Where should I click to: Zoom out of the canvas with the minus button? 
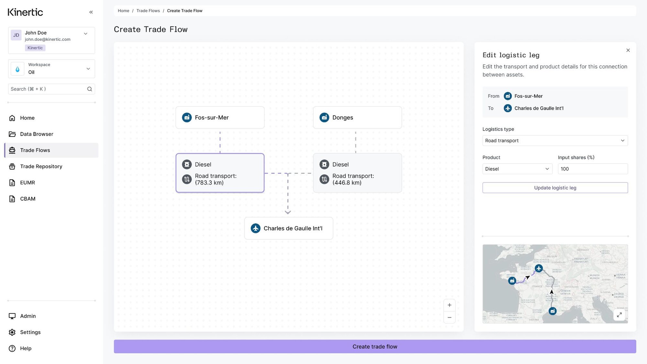click(449, 317)
